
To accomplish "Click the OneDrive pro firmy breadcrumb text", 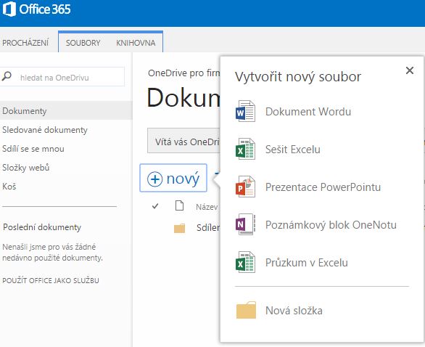I will click(184, 73).
